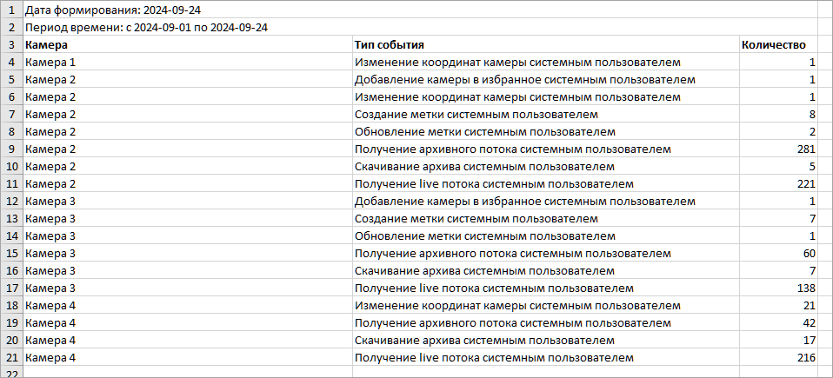Select the cell with count 281
833x378 pixels.
[806, 149]
